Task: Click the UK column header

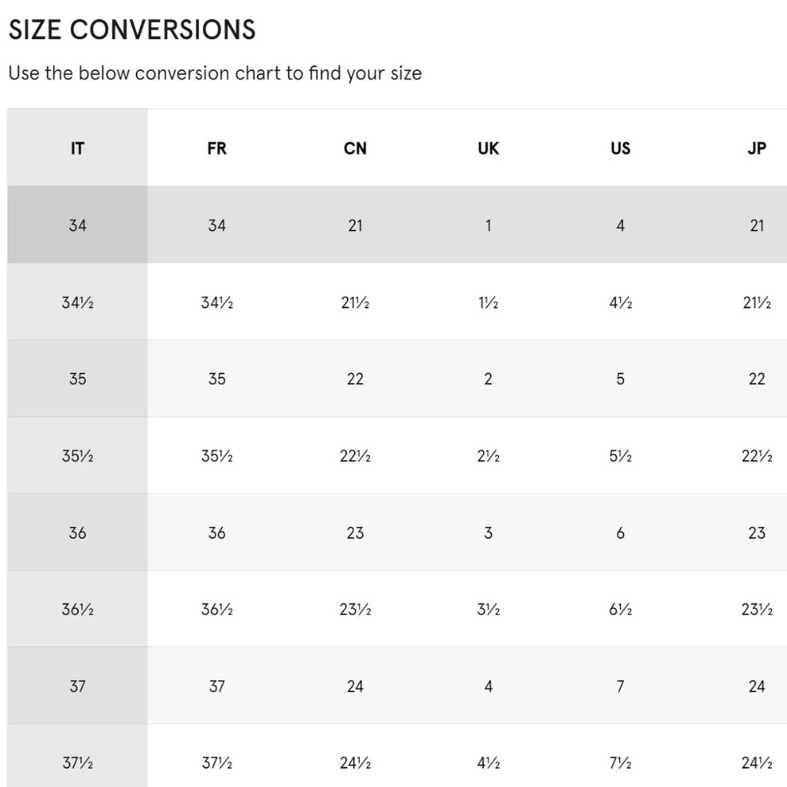Action: pos(488,148)
